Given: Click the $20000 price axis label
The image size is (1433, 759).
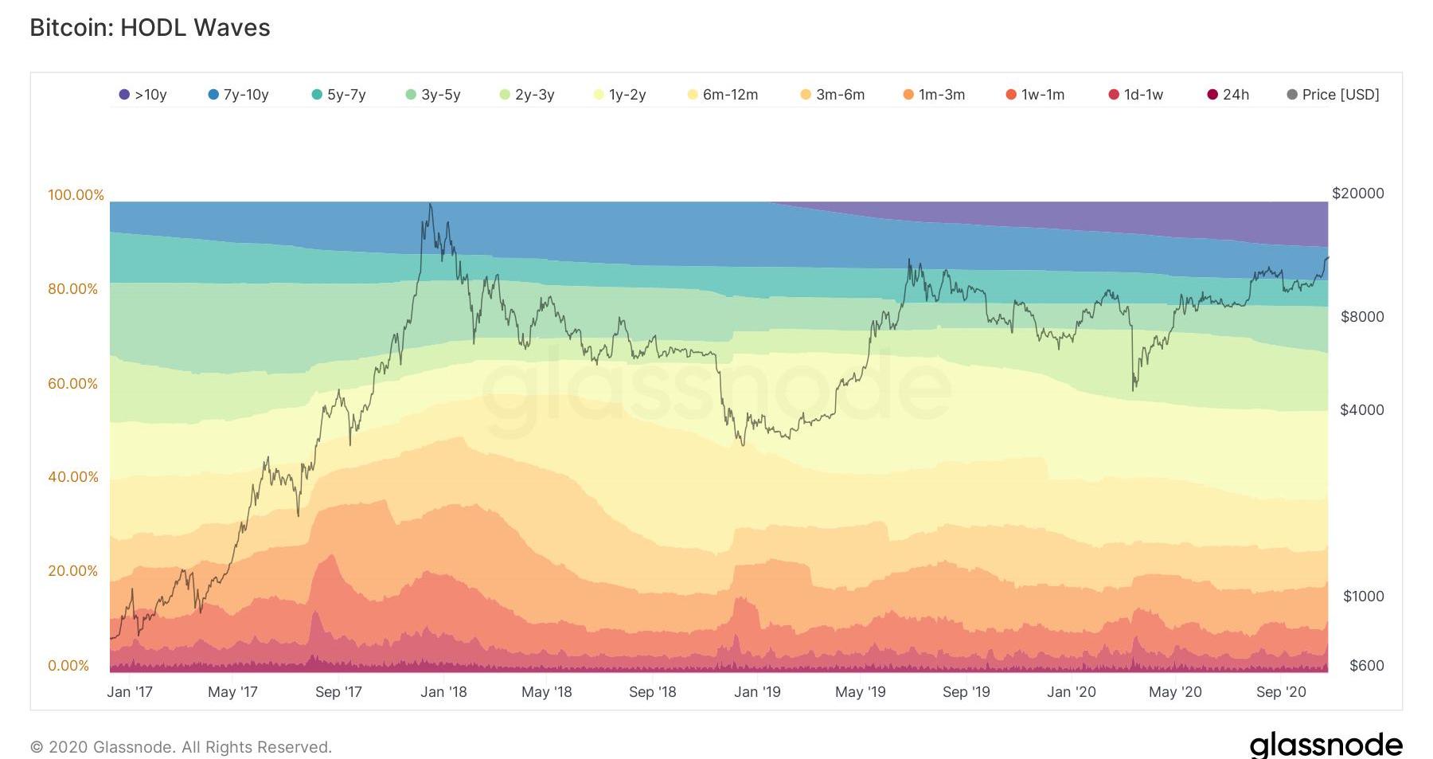Looking at the screenshot, I should coord(1357,194).
